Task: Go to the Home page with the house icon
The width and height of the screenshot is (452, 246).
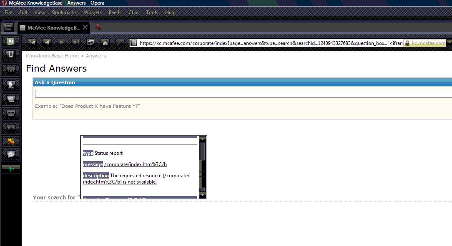Action: (x=105, y=42)
